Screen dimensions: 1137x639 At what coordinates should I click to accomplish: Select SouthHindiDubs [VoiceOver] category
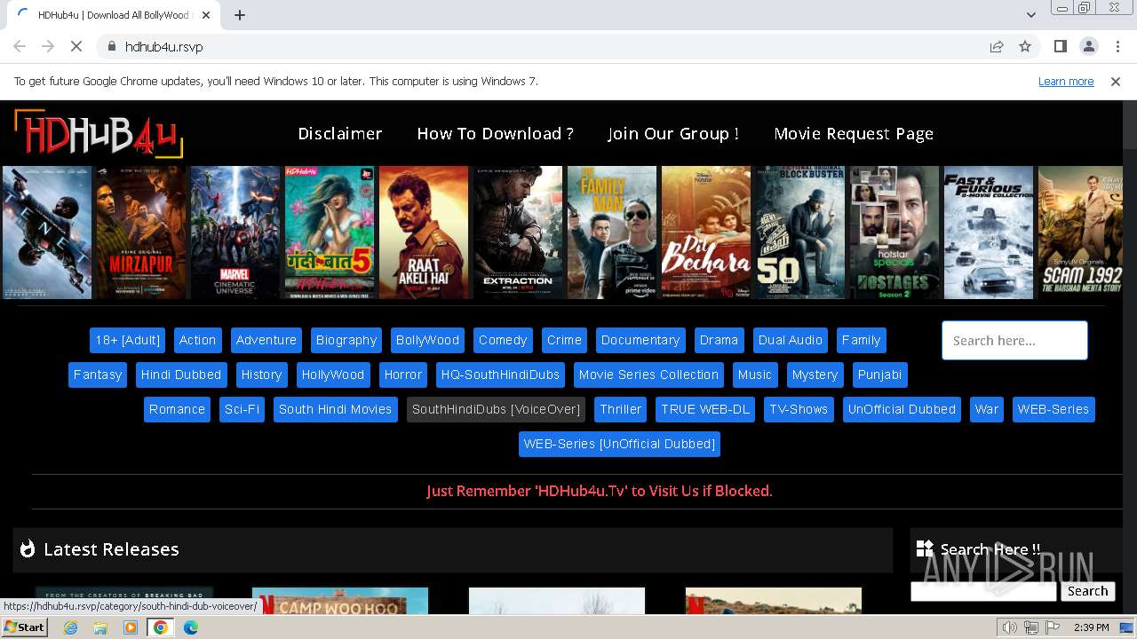[496, 409]
